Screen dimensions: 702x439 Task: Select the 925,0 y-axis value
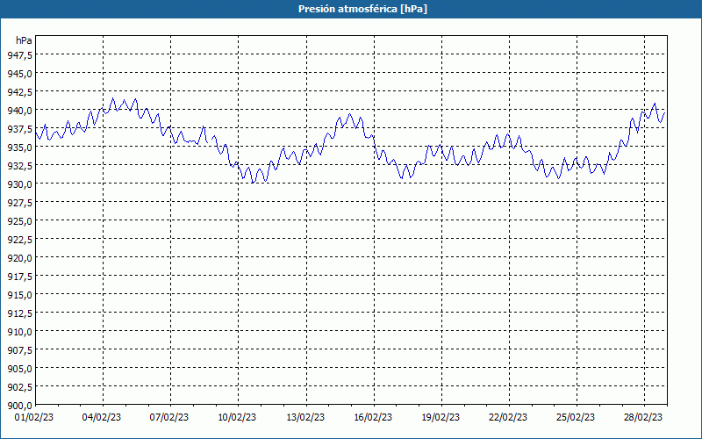19,221
